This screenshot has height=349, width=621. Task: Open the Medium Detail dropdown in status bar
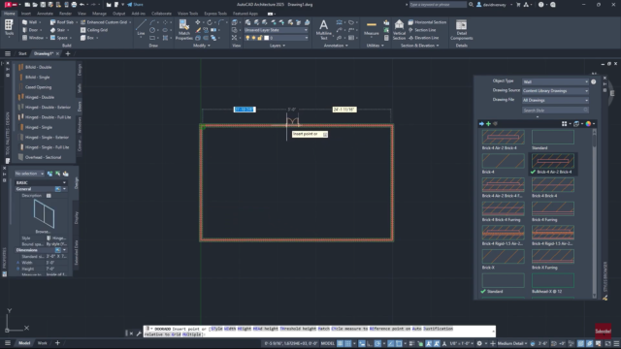click(x=512, y=343)
